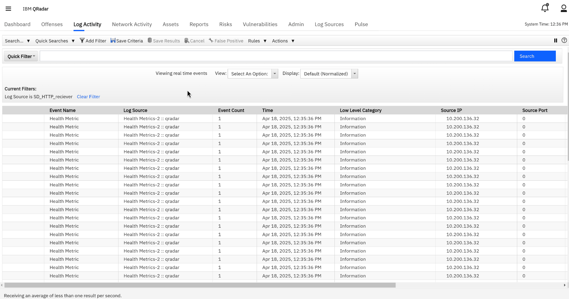Switch to the Log Sources tab
Image resolution: width=569 pixels, height=299 pixels.
coord(329,24)
